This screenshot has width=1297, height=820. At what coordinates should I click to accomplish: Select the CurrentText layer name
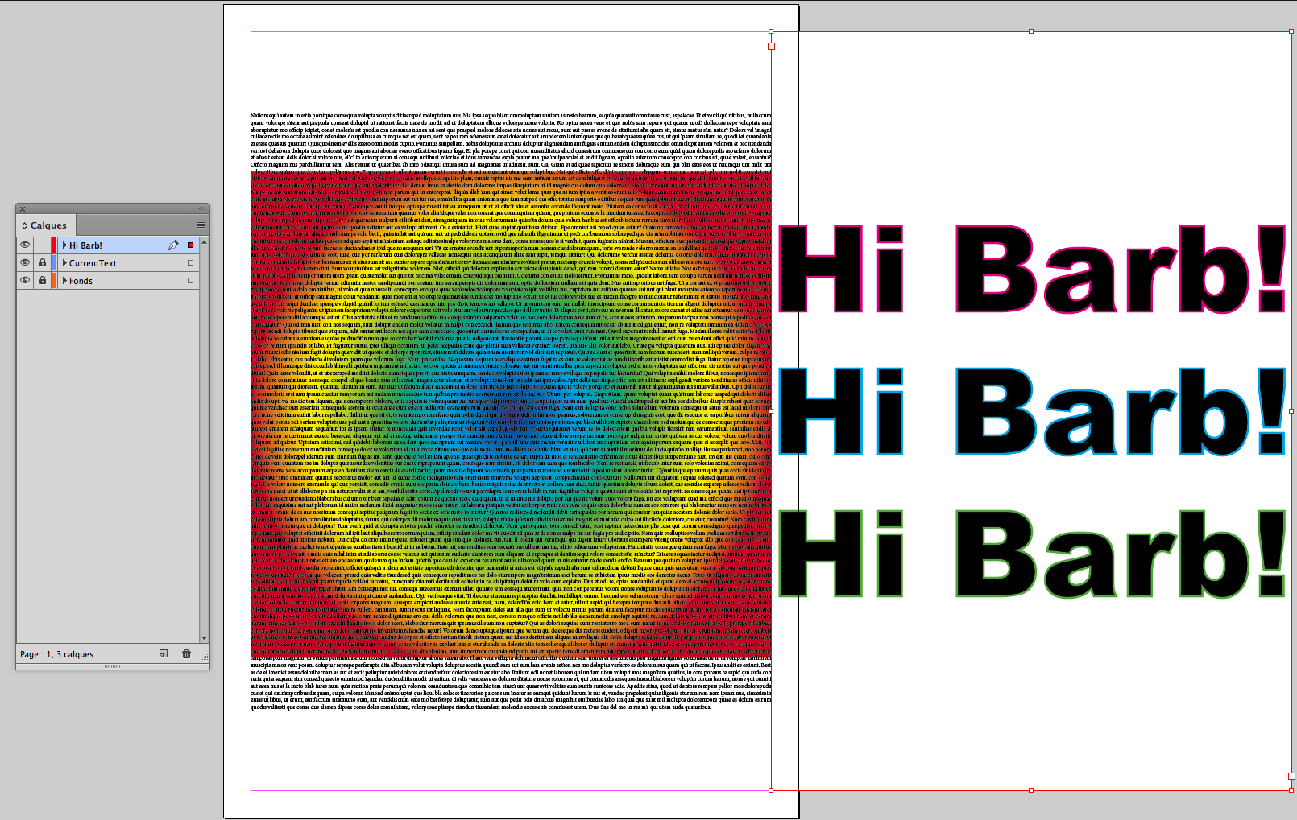coord(93,263)
